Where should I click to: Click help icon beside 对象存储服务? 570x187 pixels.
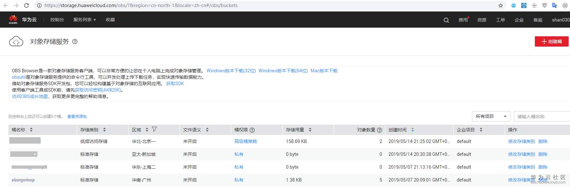75,41
